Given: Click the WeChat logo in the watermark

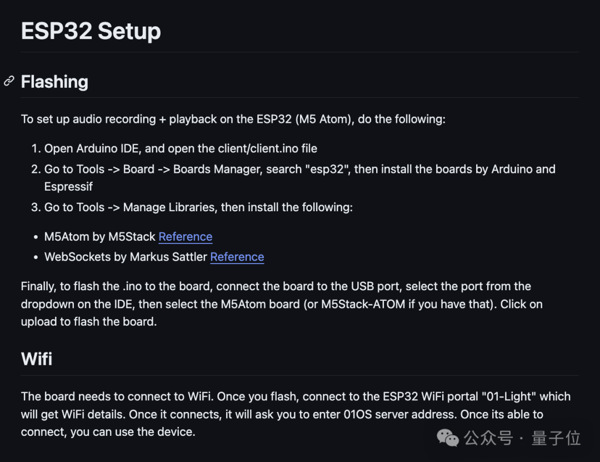Looking at the screenshot, I should tap(448, 438).
